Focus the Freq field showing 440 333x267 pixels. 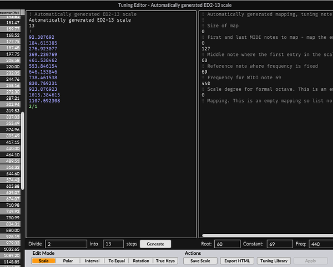(x=321, y=244)
